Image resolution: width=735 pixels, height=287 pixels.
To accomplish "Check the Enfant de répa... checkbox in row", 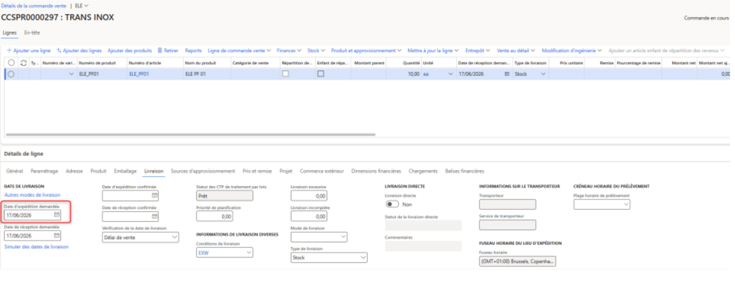I will 321,74.
